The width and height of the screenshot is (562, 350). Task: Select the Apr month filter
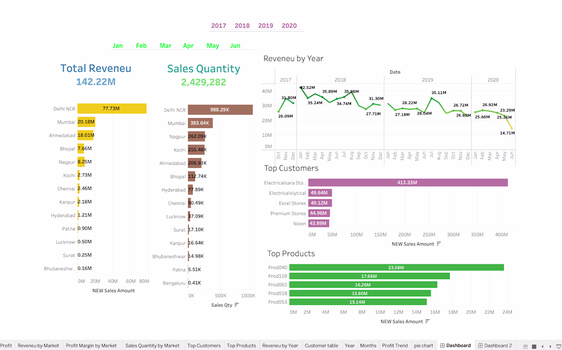(188, 45)
